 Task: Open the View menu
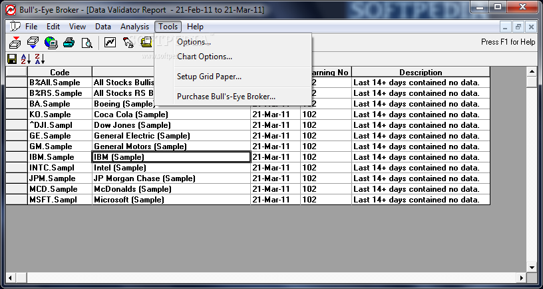[x=77, y=27]
